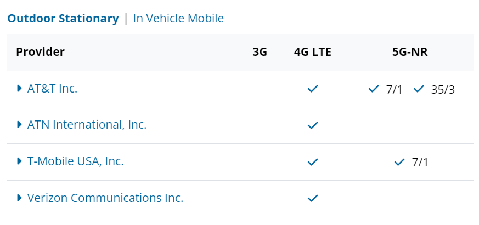The image size is (479, 225).
Task: Expand the ATN International, Inc. row arrow
Action: tap(20, 125)
